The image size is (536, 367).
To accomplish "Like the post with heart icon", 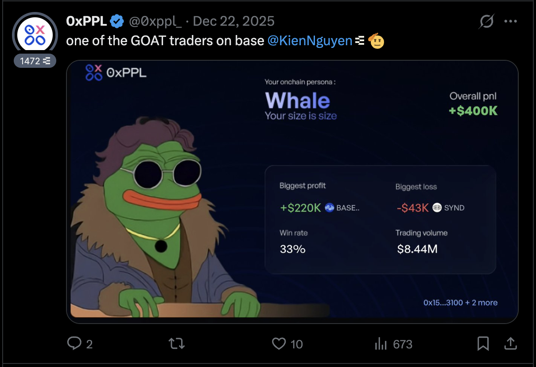I will tap(279, 344).
